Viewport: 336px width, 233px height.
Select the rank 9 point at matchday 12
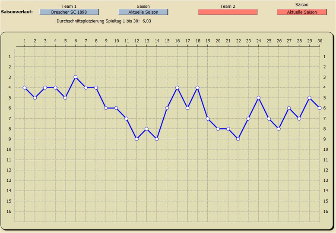click(137, 139)
